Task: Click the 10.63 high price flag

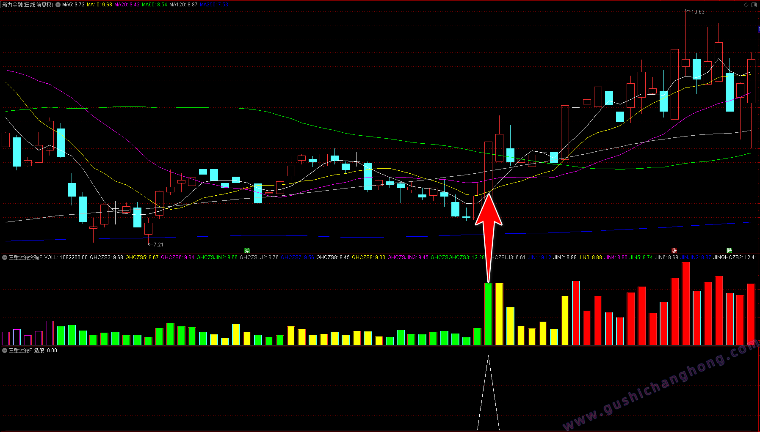Action: [x=697, y=12]
